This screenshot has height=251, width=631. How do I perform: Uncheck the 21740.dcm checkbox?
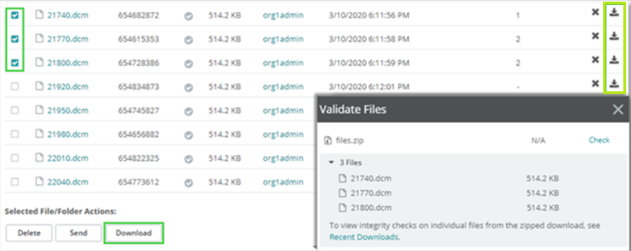(15, 15)
